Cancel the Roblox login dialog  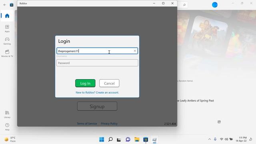[x=109, y=83]
